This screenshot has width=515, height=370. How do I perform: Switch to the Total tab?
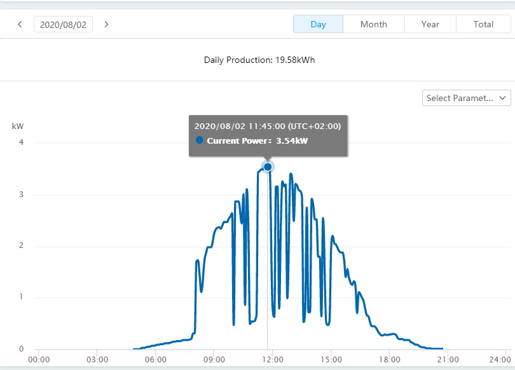(x=483, y=24)
